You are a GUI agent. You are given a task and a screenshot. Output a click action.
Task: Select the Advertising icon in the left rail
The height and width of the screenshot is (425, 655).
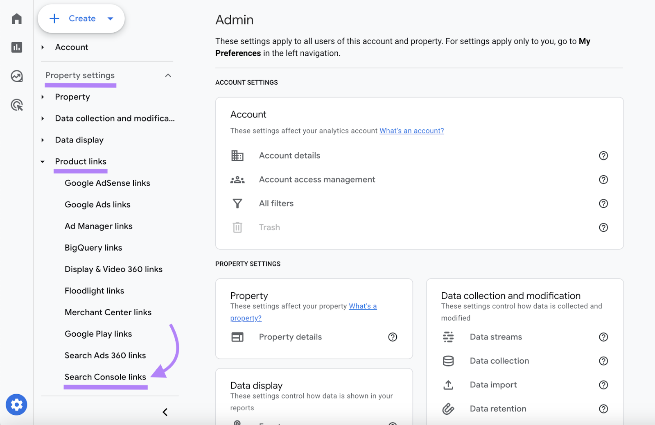pos(16,105)
